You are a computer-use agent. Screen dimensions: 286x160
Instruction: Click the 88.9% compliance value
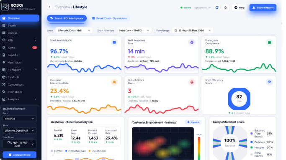[x=214, y=51]
